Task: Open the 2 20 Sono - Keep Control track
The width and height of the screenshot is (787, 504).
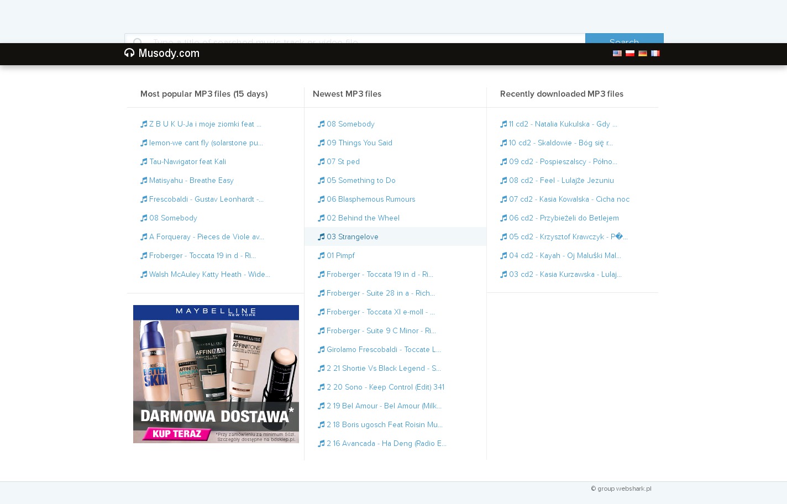Action: click(x=385, y=387)
